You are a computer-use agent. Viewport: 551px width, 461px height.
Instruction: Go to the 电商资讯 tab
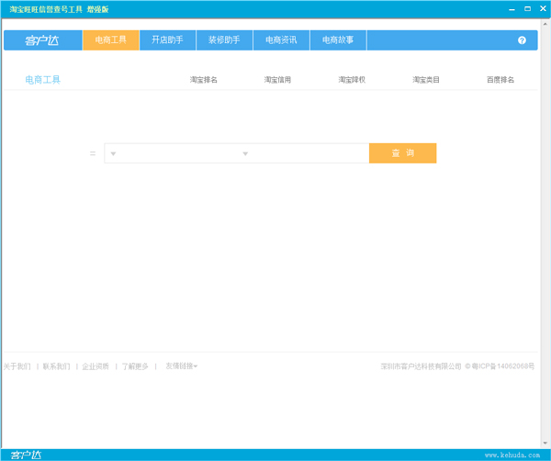[281, 40]
